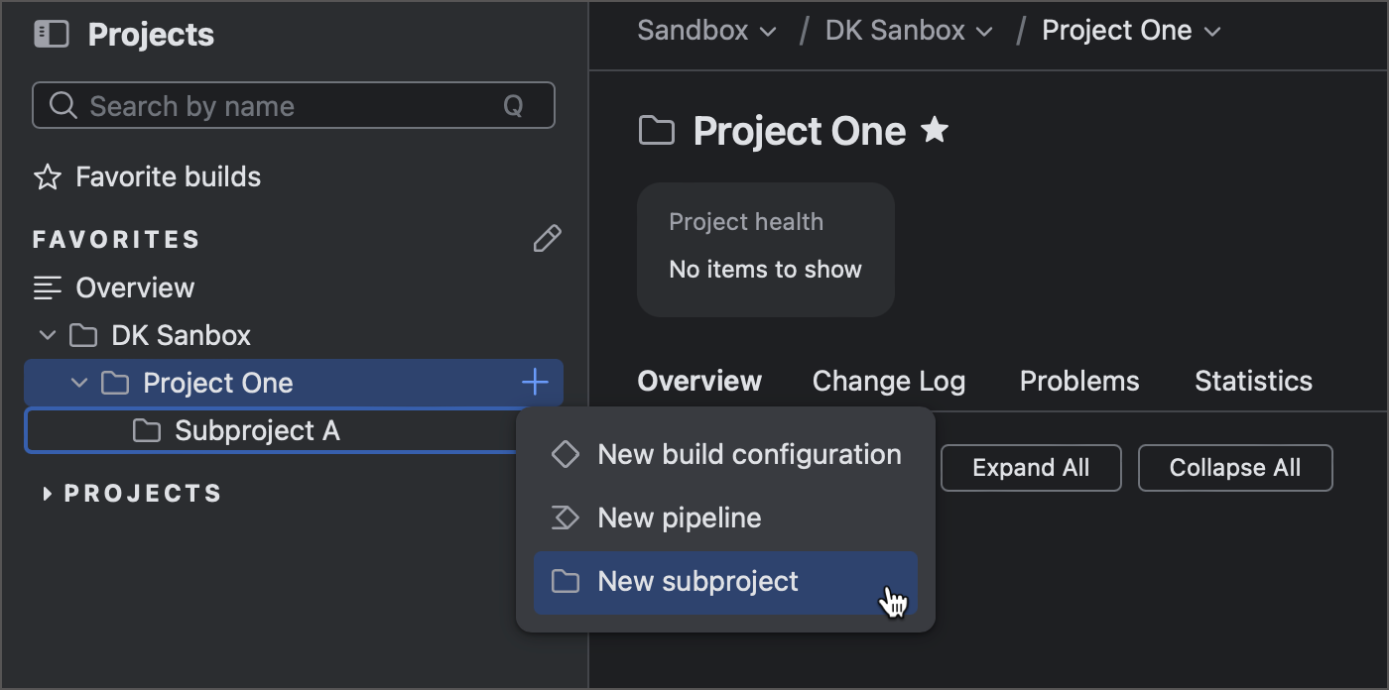Click the search magnifier icon
This screenshot has width=1389, height=690.
point(62,105)
